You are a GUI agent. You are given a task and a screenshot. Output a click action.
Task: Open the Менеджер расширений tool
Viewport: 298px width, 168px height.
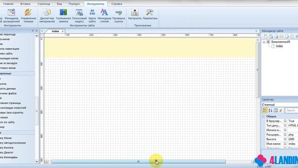tap(11, 15)
